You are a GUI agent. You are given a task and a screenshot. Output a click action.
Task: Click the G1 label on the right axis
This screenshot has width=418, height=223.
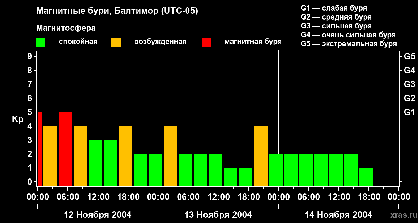click(409, 112)
